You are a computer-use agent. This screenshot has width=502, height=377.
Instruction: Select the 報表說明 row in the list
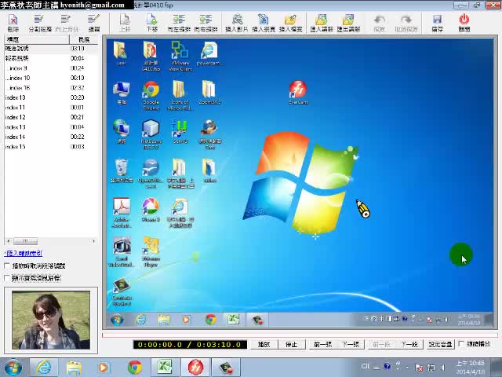pos(51,58)
